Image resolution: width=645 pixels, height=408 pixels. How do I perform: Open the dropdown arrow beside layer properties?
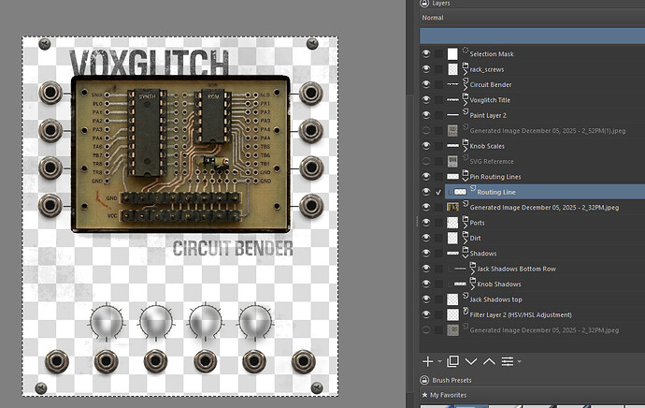tap(520, 361)
